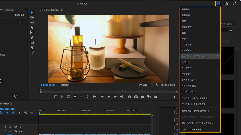The width and height of the screenshot is (241, 135).
Task: Select the Hand tool
Action: tap(32, 47)
